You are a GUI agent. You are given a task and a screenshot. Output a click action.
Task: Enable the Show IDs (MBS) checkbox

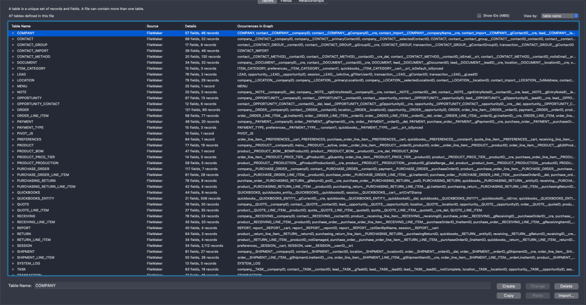click(x=479, y=16)
